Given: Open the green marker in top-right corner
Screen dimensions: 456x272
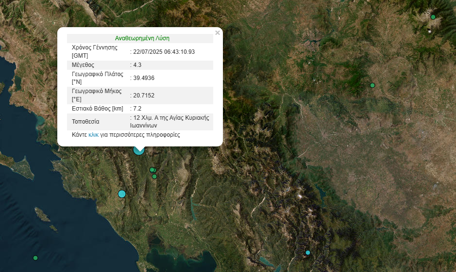Looking at the screenshot, I should pos(433,17).
